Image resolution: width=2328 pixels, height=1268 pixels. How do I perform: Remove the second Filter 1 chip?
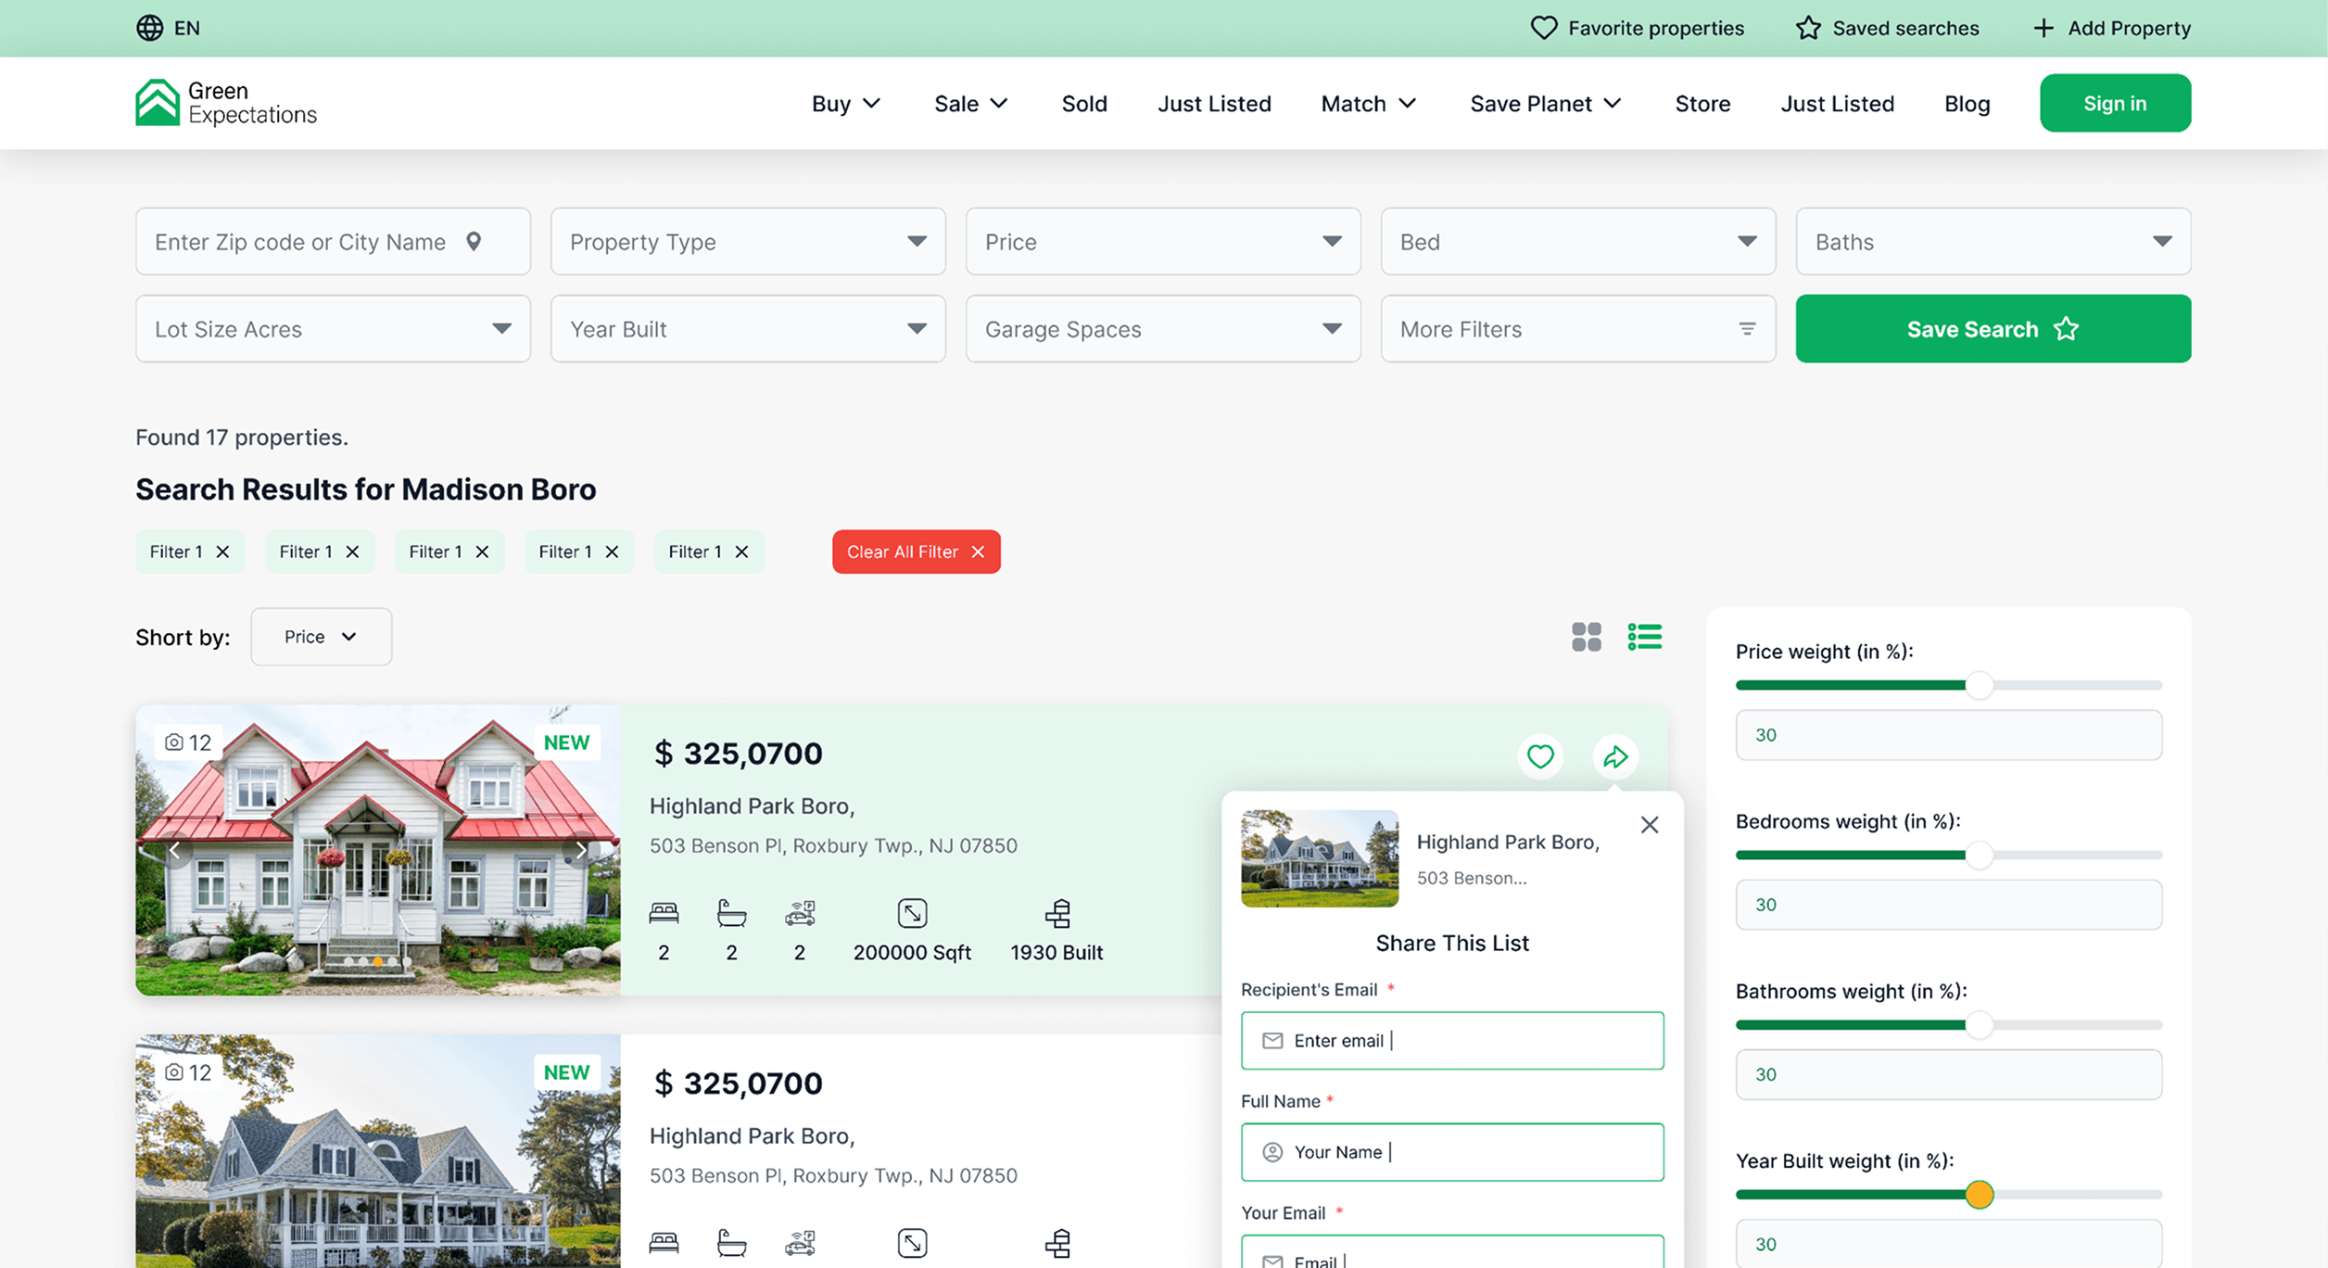tap(352, 552)
